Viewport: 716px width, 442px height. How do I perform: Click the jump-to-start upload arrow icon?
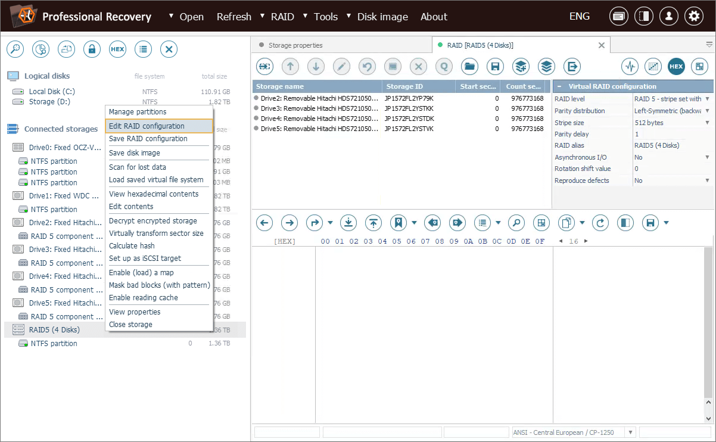pos(373,223)
